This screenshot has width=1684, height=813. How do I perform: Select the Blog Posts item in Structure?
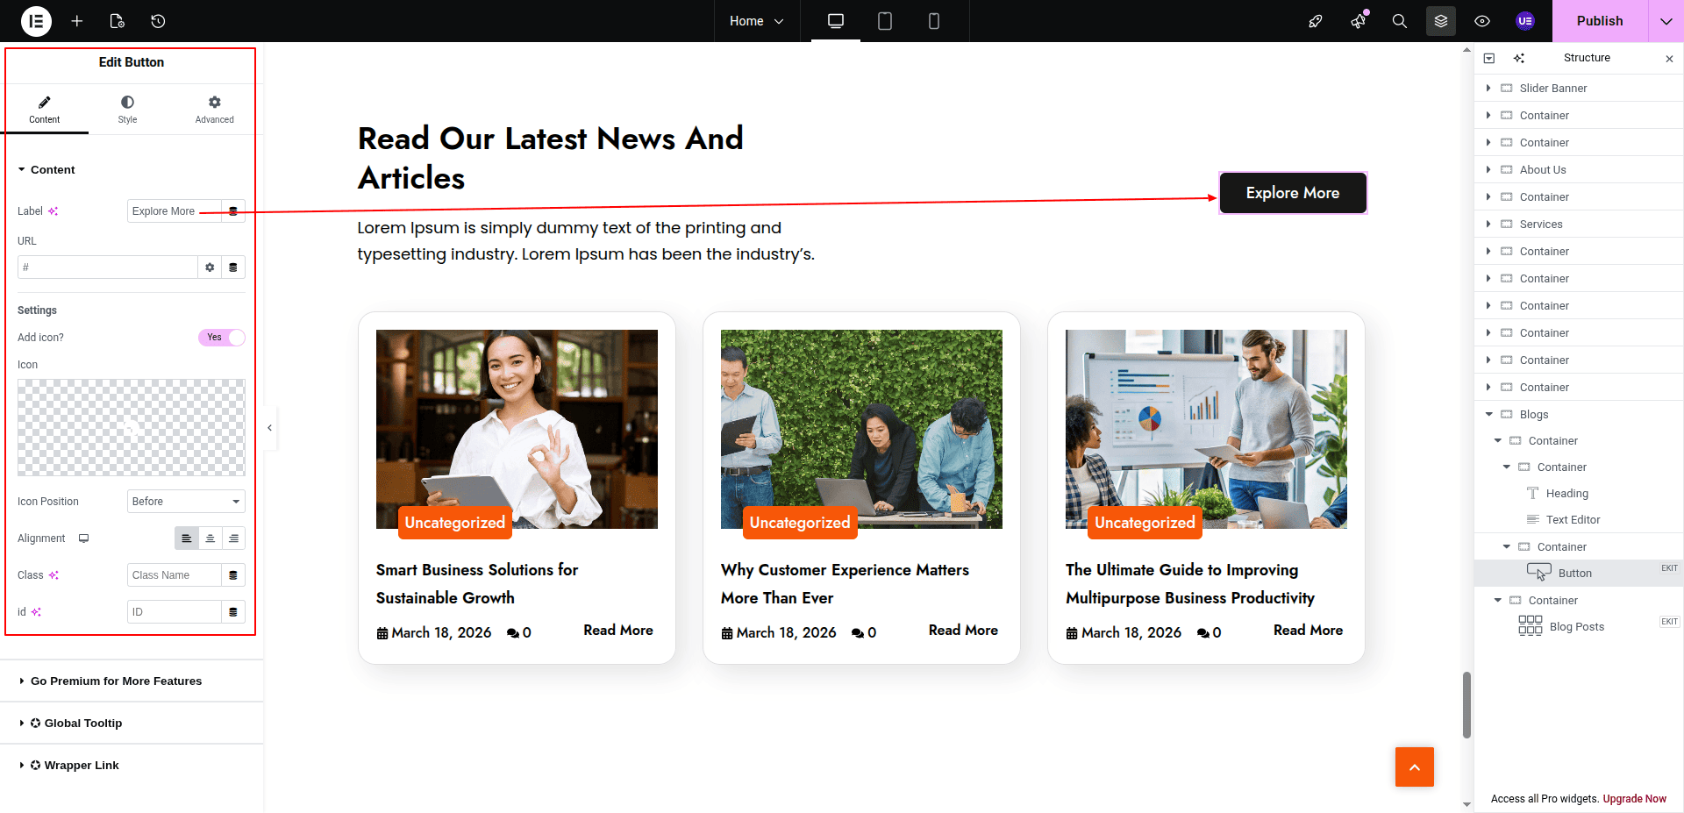[x=1579, y=627]
